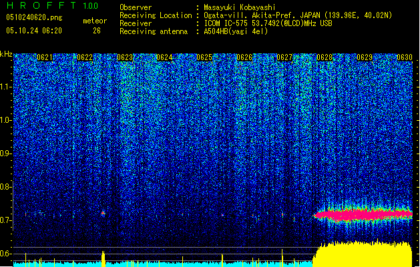The width and height of the screenshot is (420, 267).
Task: Click the Observer label
Action: (136, 7)
